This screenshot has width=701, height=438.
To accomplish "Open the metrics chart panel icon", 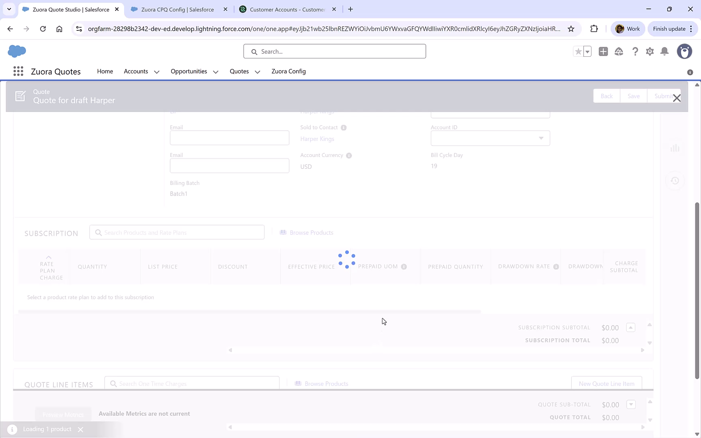I will 675,148.
